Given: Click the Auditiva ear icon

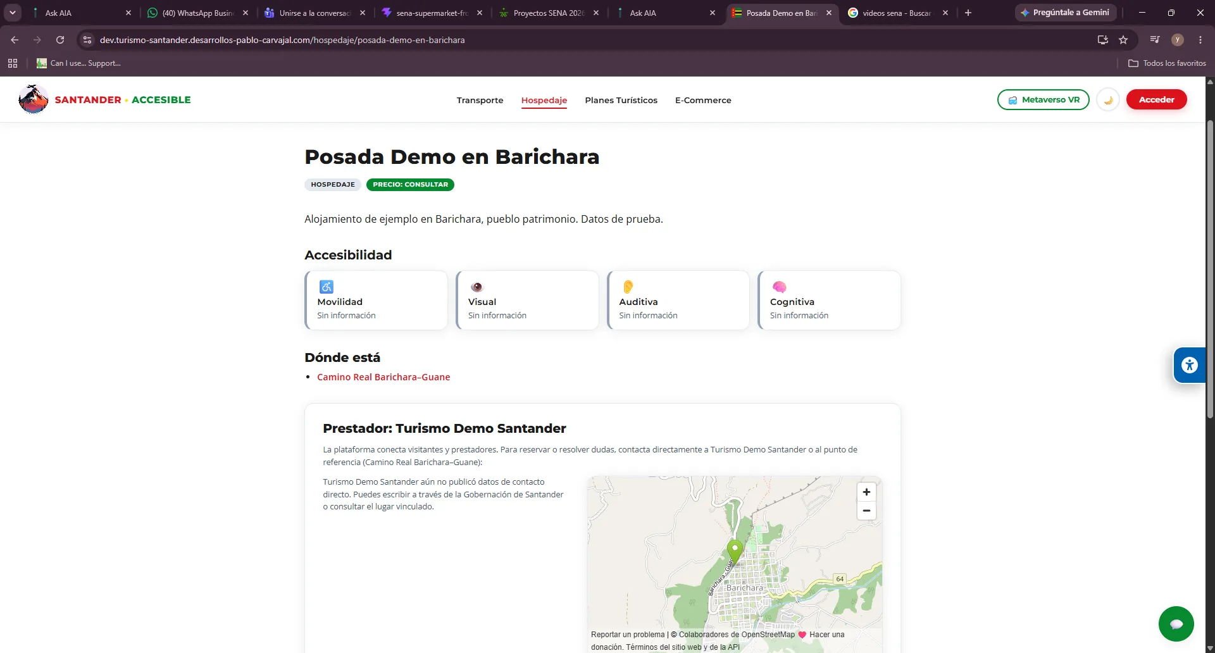Looking at the screenshot, I should 628,287.
